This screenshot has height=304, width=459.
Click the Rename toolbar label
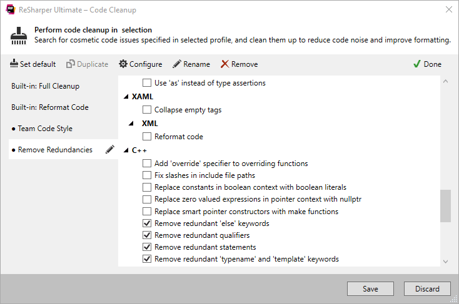197,64
